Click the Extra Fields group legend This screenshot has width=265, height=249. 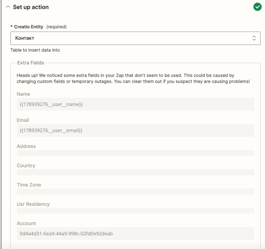(x=30, y=63)
